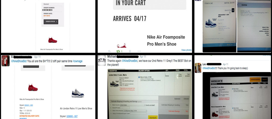Open style number 624041-603 link

(29, 105)
